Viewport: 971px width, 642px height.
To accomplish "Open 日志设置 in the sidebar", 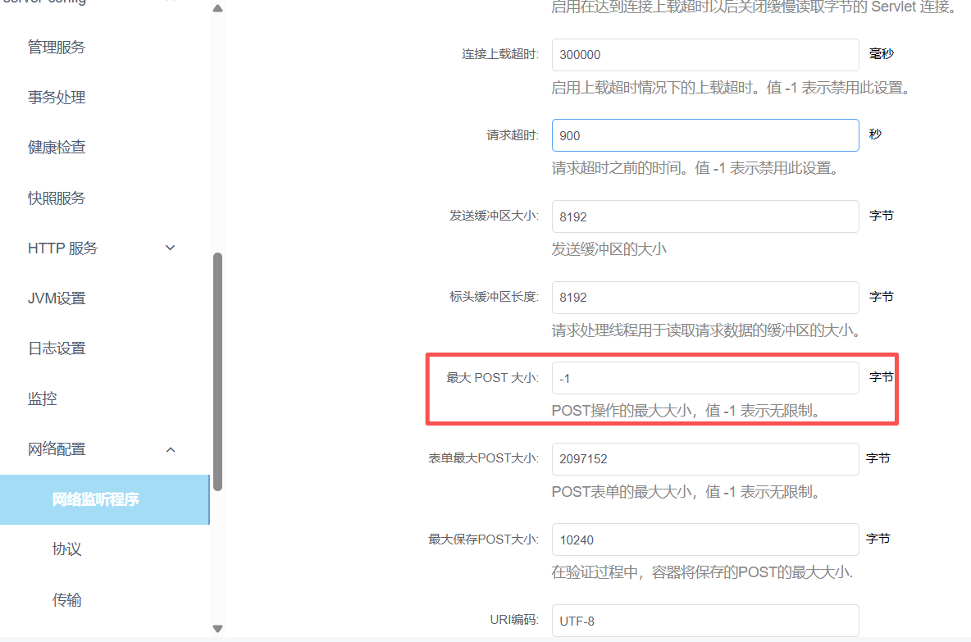I will [57, 348].
